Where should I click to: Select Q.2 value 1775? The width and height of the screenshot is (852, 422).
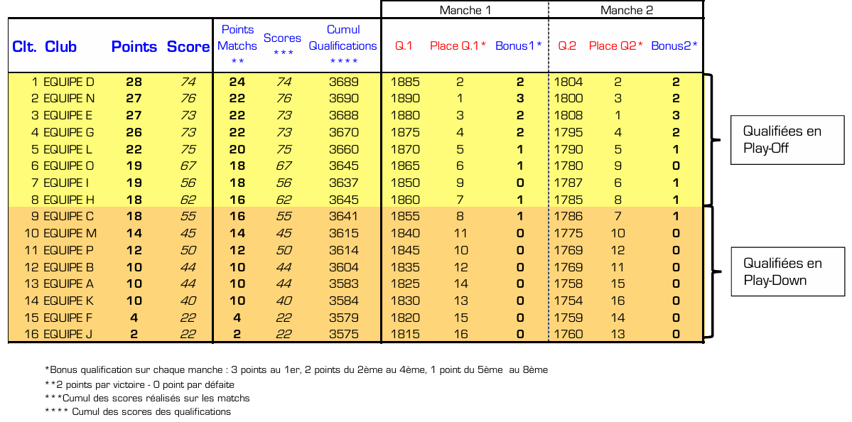[568, 234]
